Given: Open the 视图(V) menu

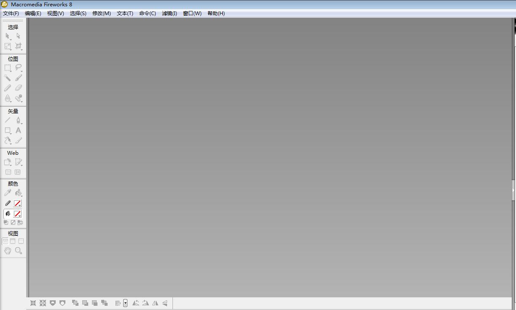Looking at the screenshot, I should click(x=56, y=13).
